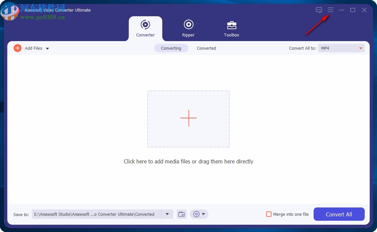
Task: Open the hamburger menu
Action: (331, 10)
